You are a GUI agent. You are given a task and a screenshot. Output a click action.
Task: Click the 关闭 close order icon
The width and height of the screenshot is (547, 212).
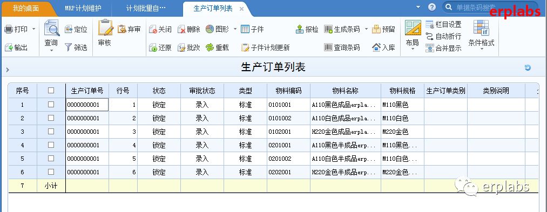[x=153, y=30]
